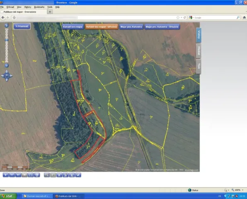Screen dimensions: 247x199
Task: Open the History menu
Action: 28,7
